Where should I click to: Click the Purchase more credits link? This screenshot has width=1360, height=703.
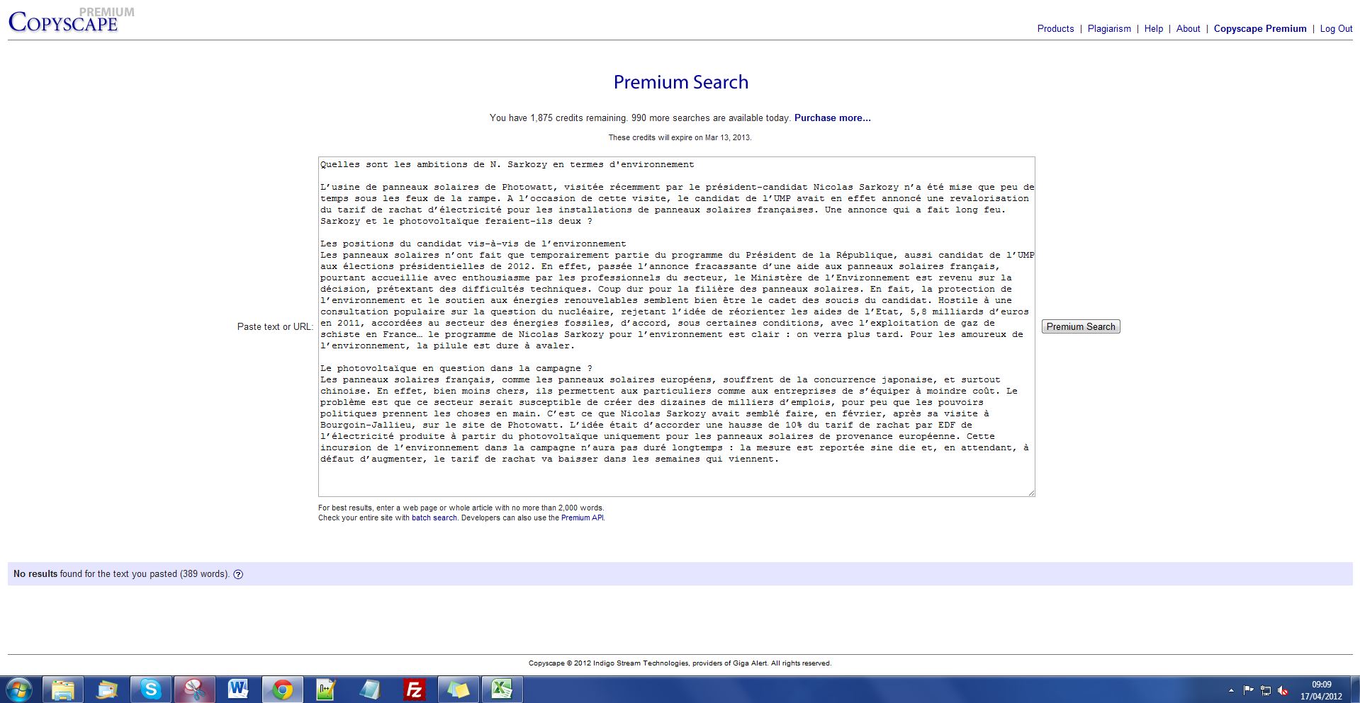click(x=832, y=118)
